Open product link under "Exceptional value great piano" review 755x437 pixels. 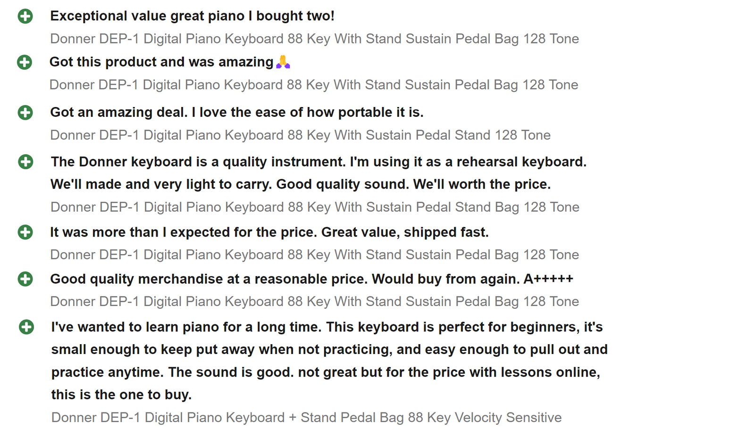coord(314,39)
